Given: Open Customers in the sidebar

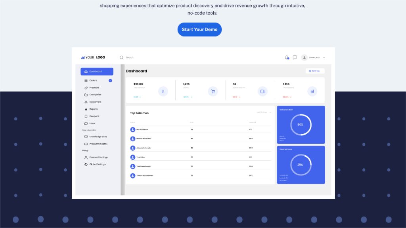Looking at the screenshot, I should [95, 102].
